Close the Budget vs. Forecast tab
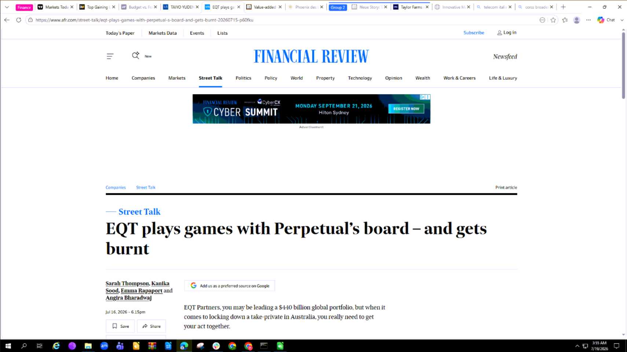 click(155, 7)
